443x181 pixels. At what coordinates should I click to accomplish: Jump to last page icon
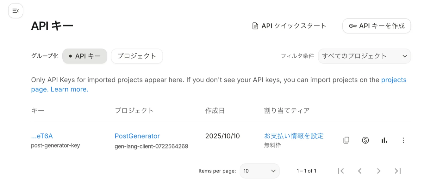[398, 171]
